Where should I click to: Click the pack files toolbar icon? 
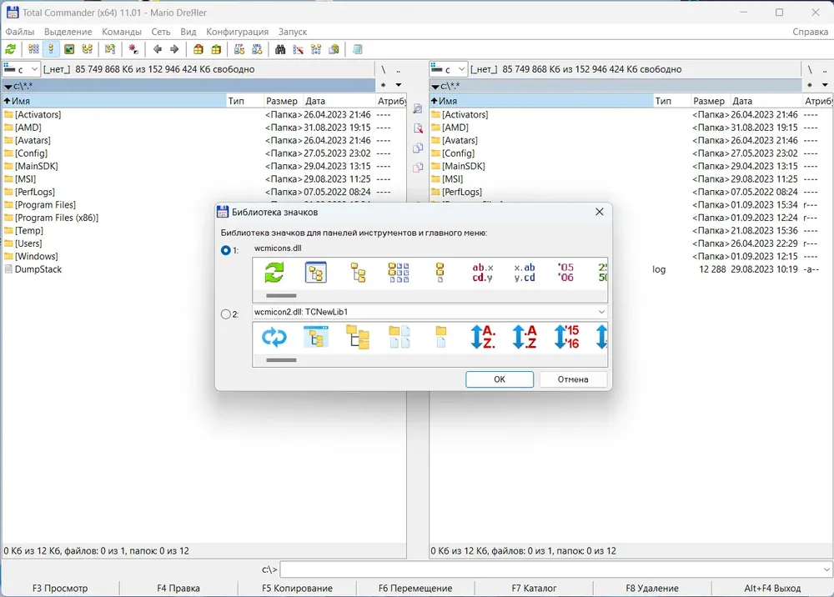(x=198, y=49)
